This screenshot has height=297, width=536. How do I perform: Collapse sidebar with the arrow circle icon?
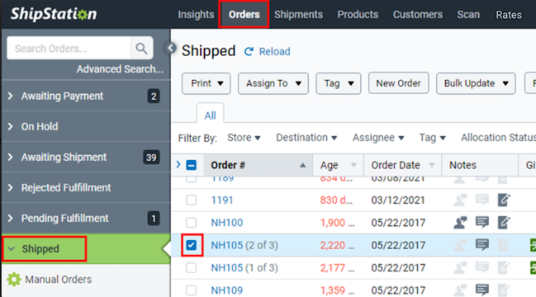pos(171,48)
